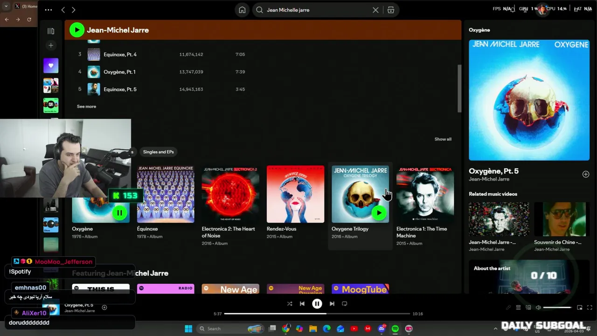The height and width of the screenshot is (336, 597).
Task: Open Microsoft Edge from the taskbar
Action: [327, 329]
